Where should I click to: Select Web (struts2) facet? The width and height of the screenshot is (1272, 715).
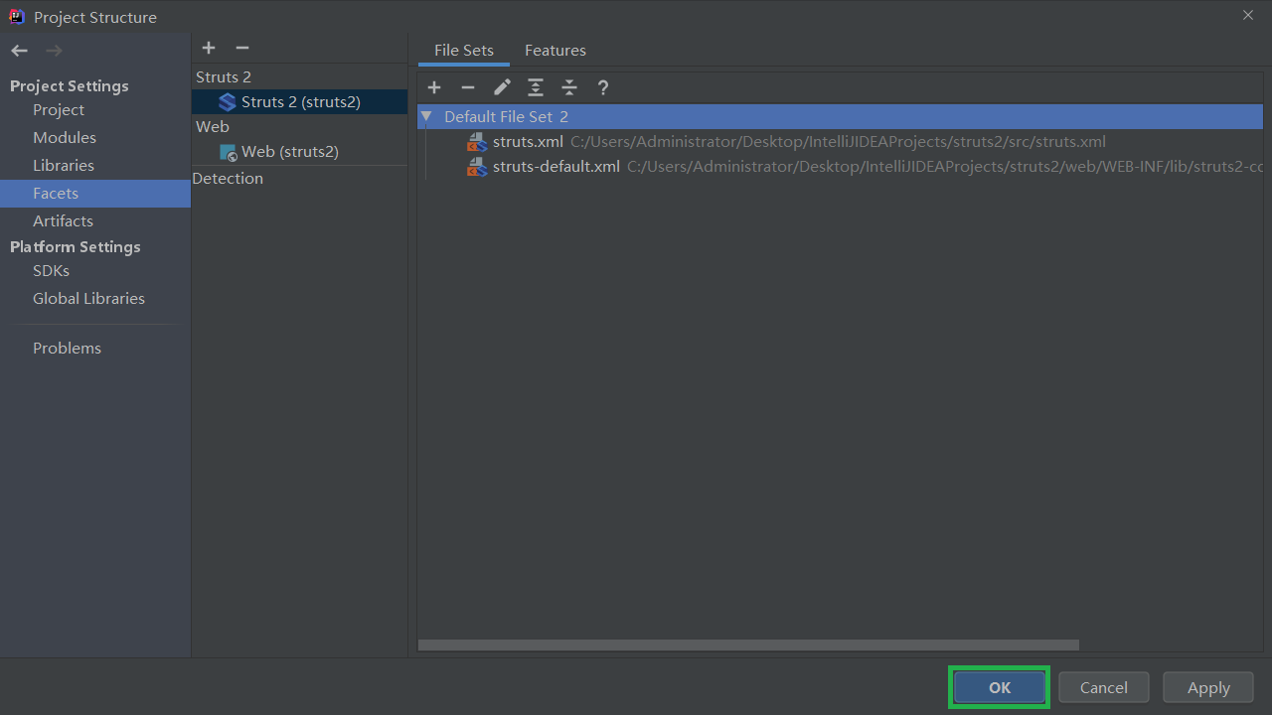[x=300, y=152]
